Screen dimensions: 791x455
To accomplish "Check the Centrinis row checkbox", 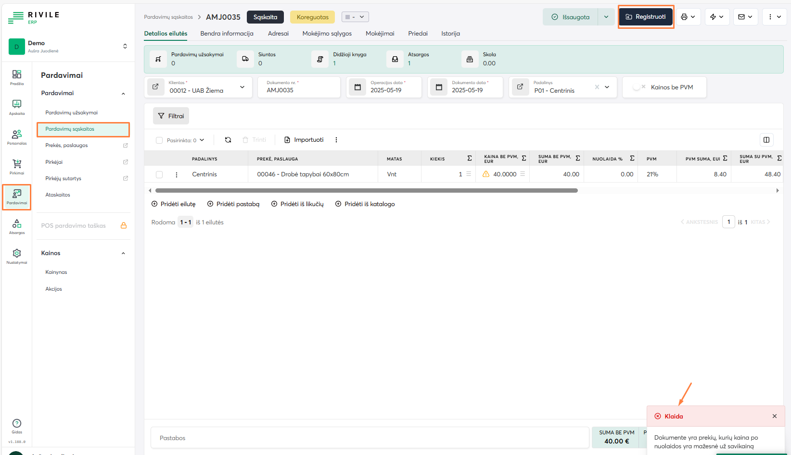I will click(159, 174).
